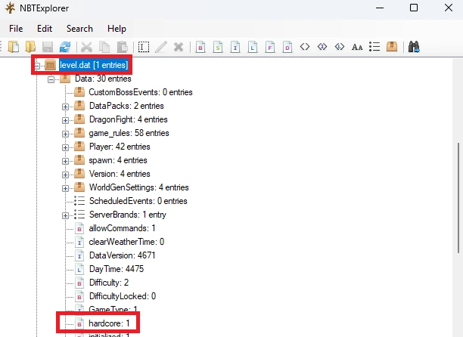The height and width of the screenshot is (337, 463).
Task: Click the Open Folder toolbar icon
Action: coord(30,47)
